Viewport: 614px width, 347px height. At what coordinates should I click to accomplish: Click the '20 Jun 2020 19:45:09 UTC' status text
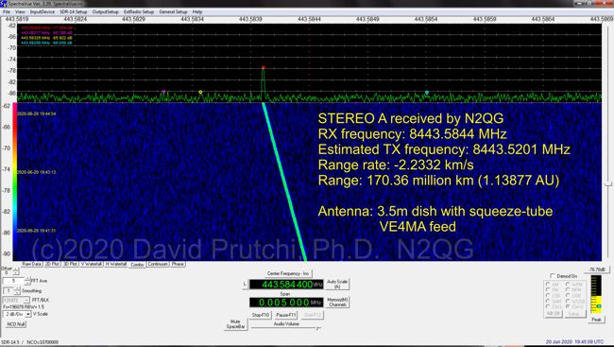tap(574, 341)
